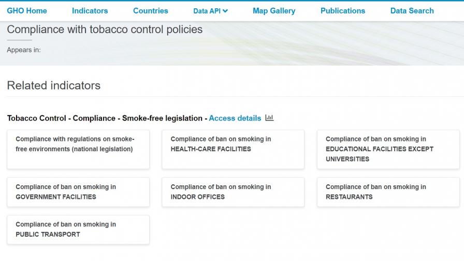Click the Related indicators heading
The height and width of the screenshot is (261, 464).
[x=54, y=85]
